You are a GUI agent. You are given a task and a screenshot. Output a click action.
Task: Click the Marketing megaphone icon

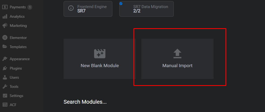coord(5,26)
